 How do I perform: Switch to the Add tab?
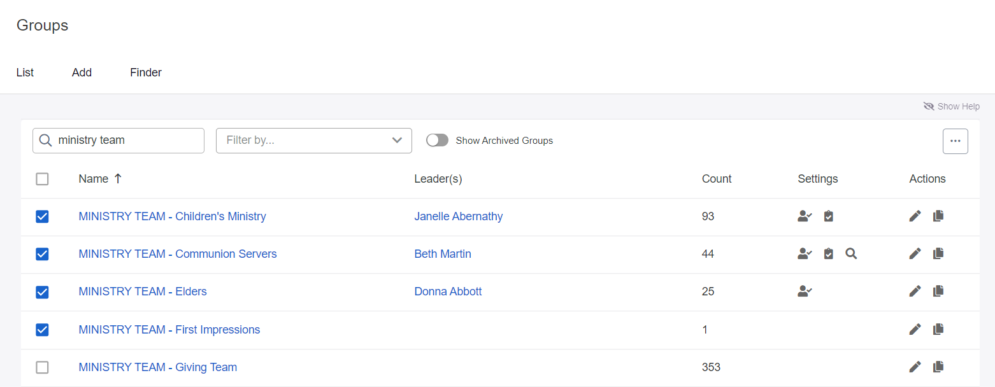(x=82, y=72)
